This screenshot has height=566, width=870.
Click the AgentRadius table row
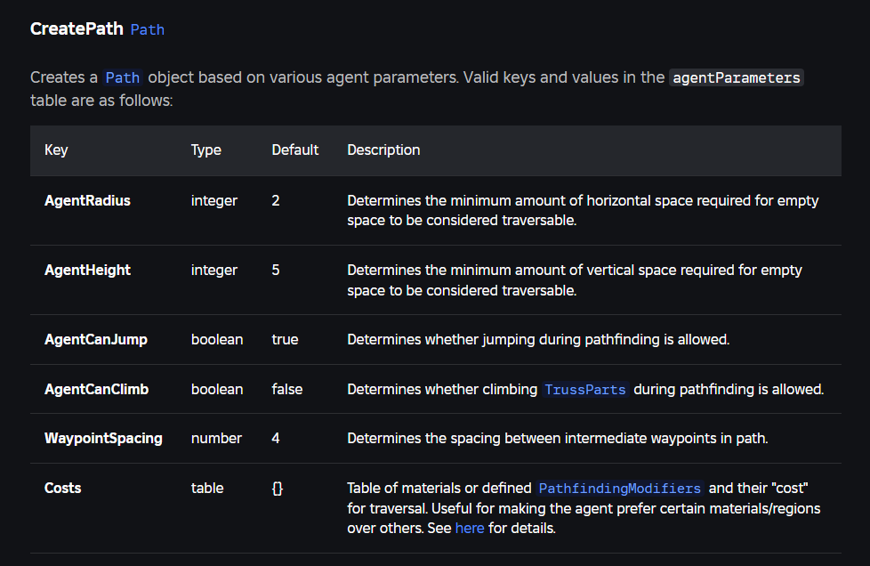87,200
